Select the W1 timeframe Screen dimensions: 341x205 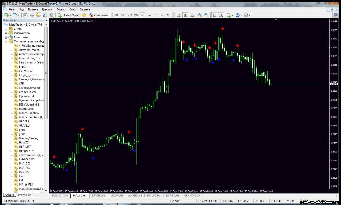click(x=162, y=15)
